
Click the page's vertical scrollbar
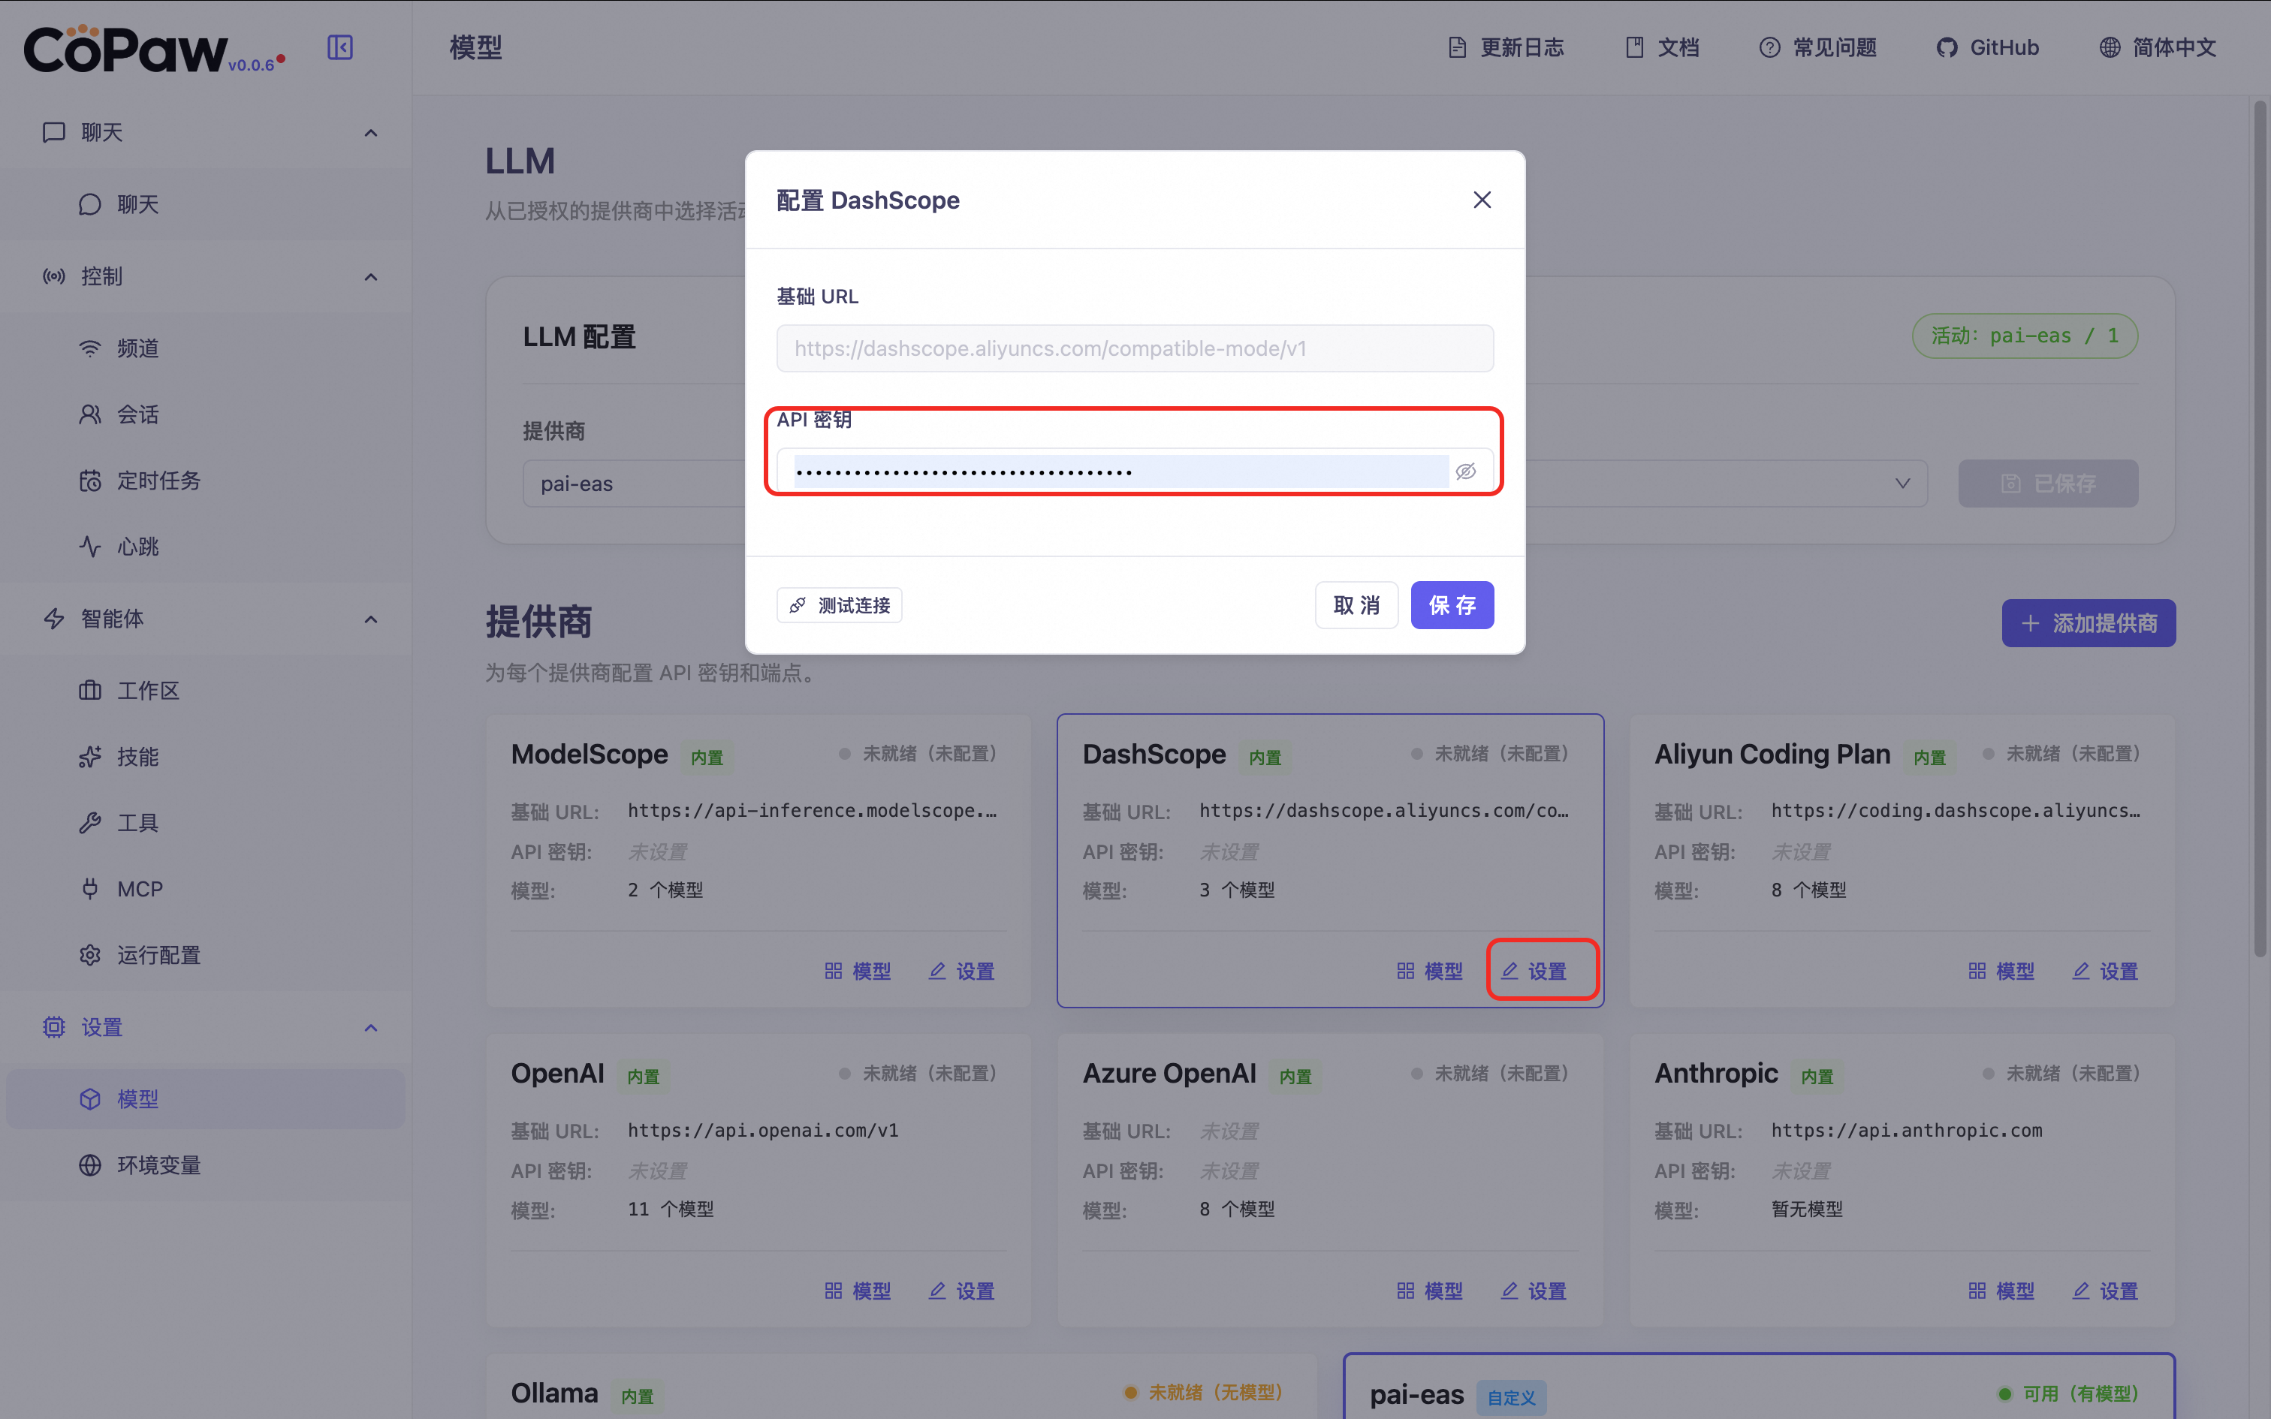coord(2260,526)
